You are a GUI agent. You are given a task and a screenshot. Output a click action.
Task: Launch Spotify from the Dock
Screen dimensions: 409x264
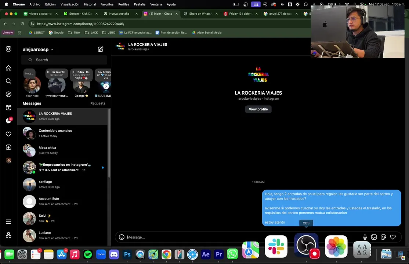click(88, 254)
